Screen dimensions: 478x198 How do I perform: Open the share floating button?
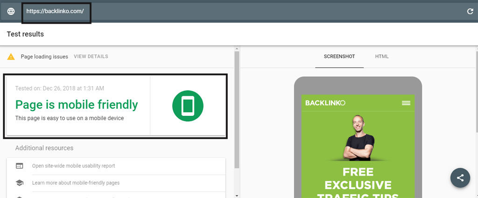(460, 177)
